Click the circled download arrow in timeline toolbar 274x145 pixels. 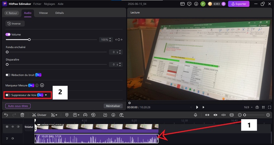point(113,115)
